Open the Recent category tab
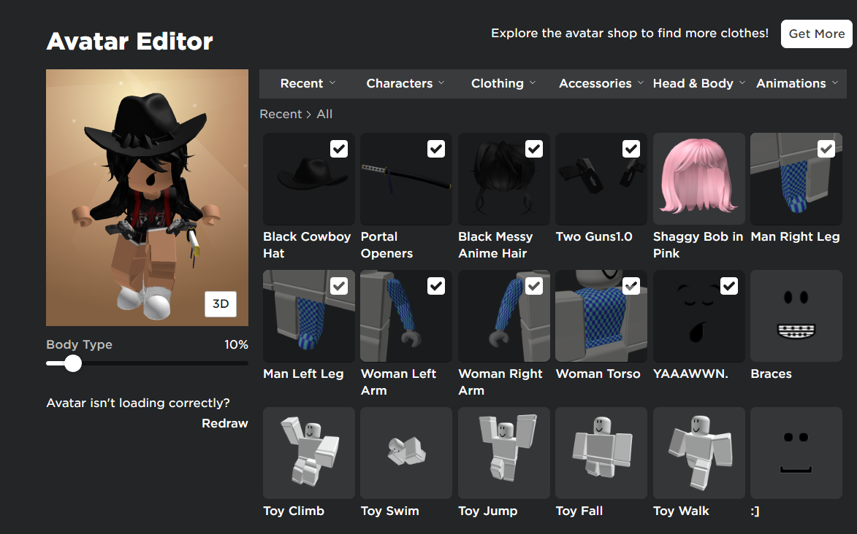 pyautogui.click(x=308, y=83)
